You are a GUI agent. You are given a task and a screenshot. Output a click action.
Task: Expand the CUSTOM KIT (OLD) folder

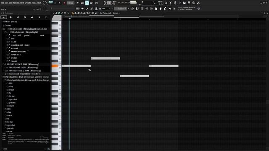[20, 45]
